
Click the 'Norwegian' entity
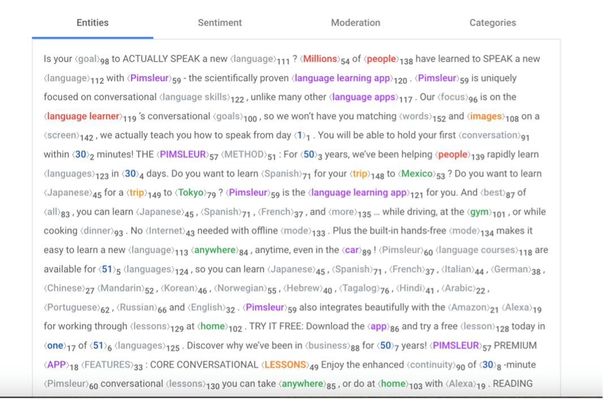[240, 288]
